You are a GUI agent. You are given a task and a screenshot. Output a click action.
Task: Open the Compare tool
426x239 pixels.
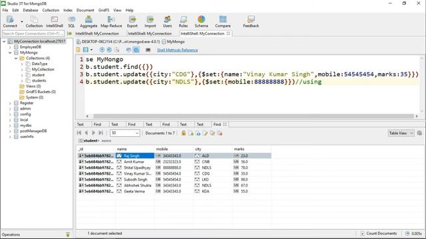[x=223, y=21]
